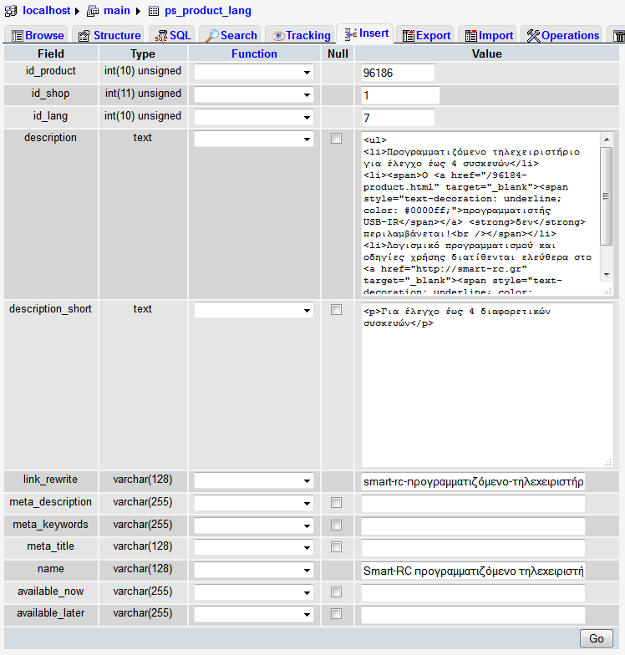
Task: Open function dropdown for description_short
Action: [x=254, y=311]
